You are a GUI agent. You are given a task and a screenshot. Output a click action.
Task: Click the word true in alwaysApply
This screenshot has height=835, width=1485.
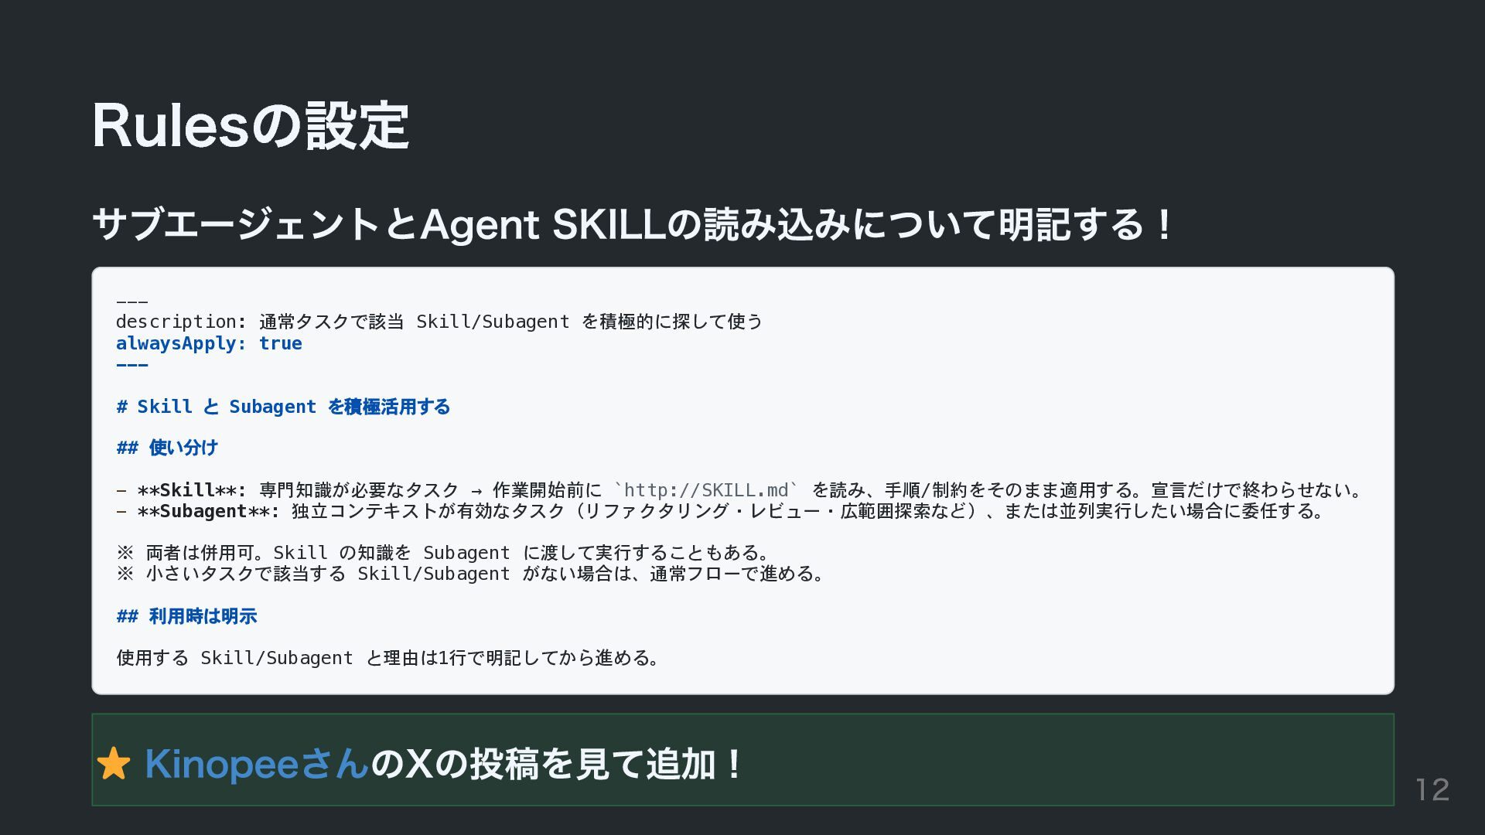pos(281,343)
